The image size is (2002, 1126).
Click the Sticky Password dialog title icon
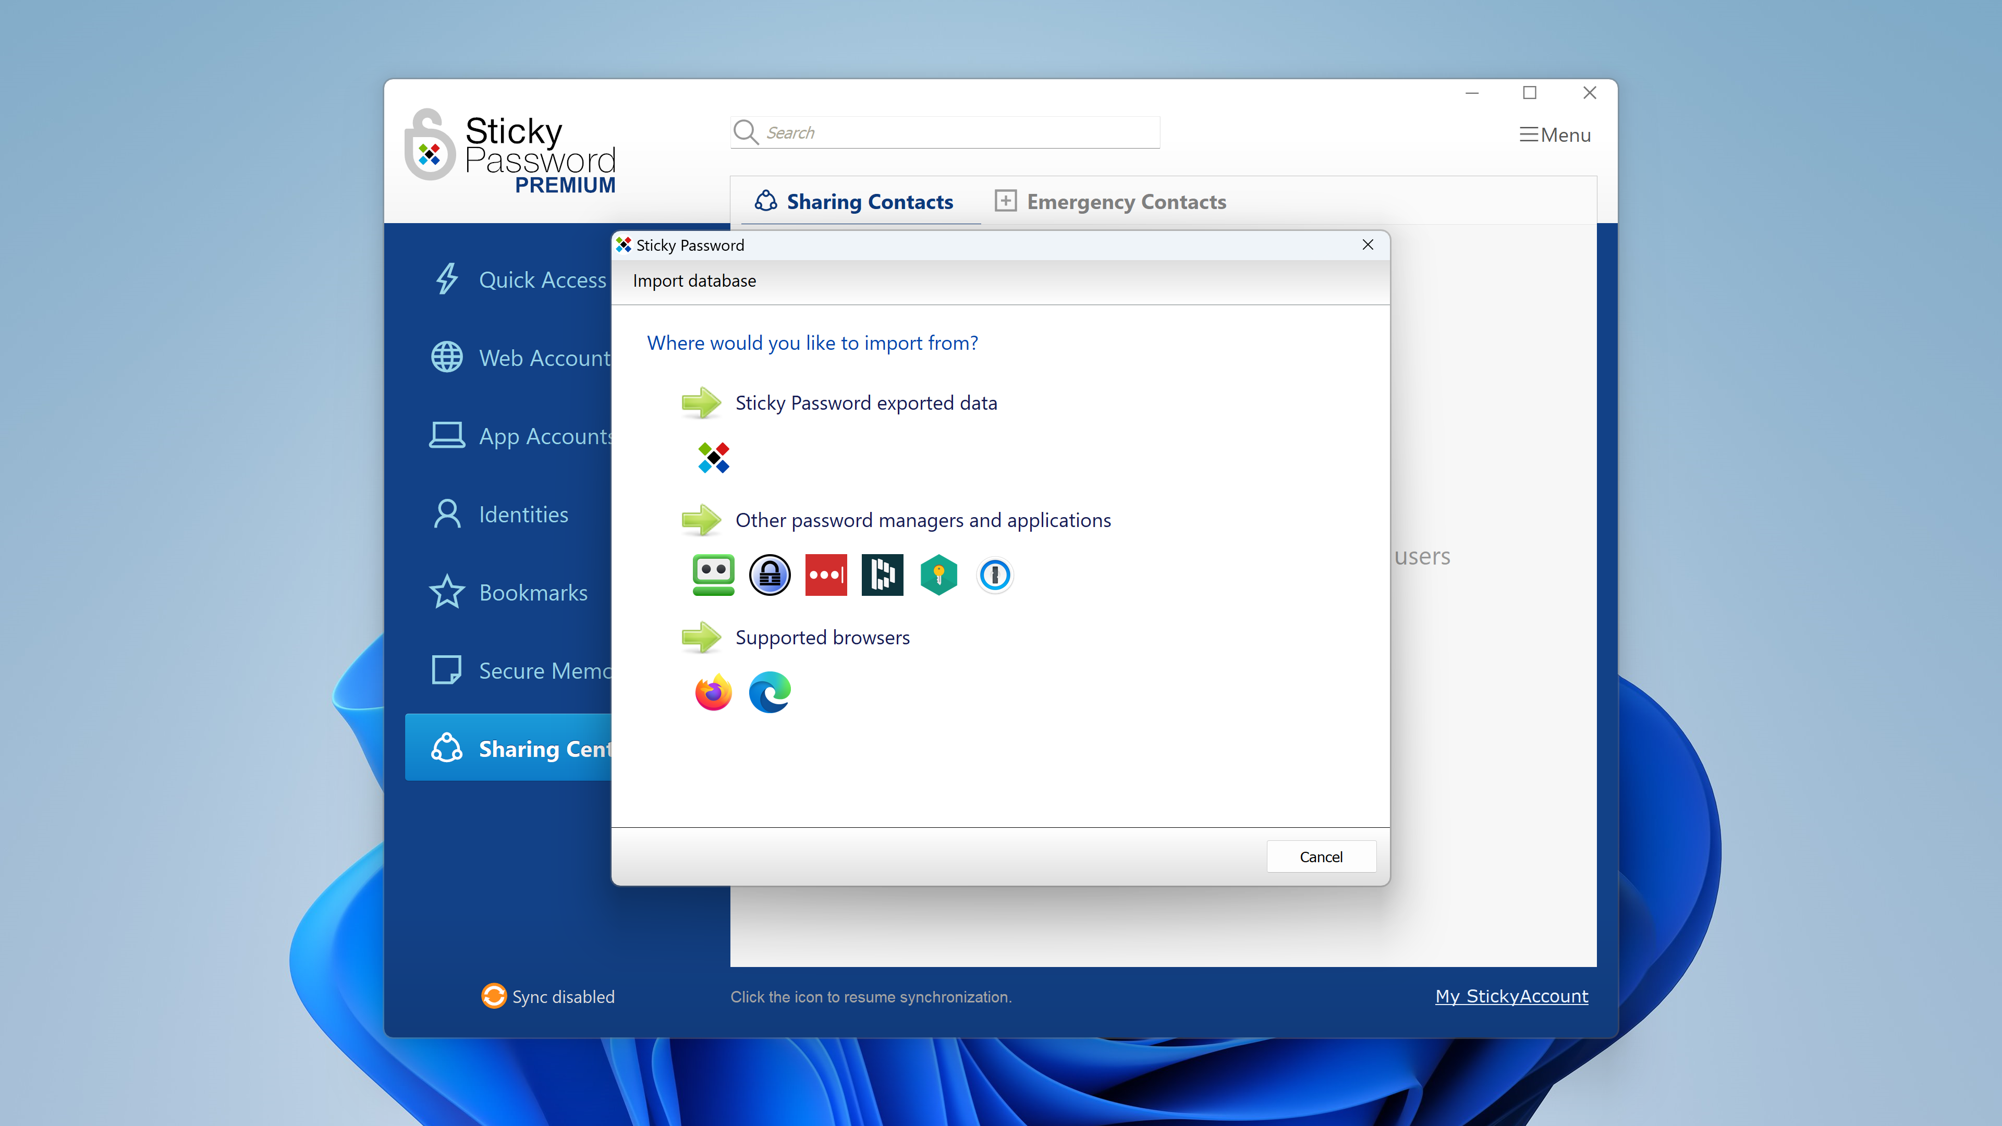[x=624, y=245]
